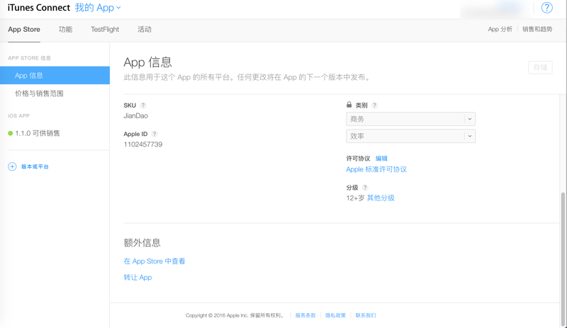Select App 信息 in the sidebar
The height and width of the screenshot is (328, 567).
(x=55, y=75)
